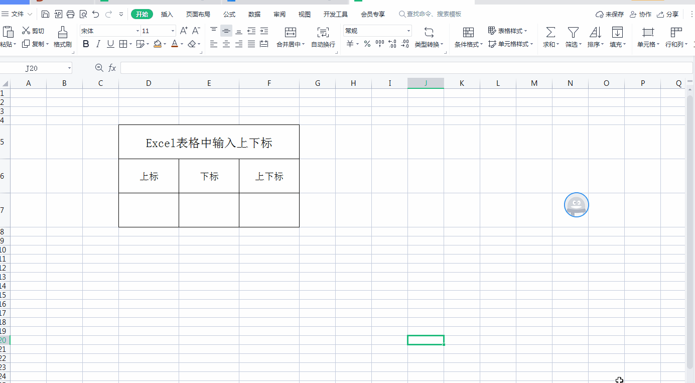
Task: Click the percent style % icon
Action: [x=367, y=44]
